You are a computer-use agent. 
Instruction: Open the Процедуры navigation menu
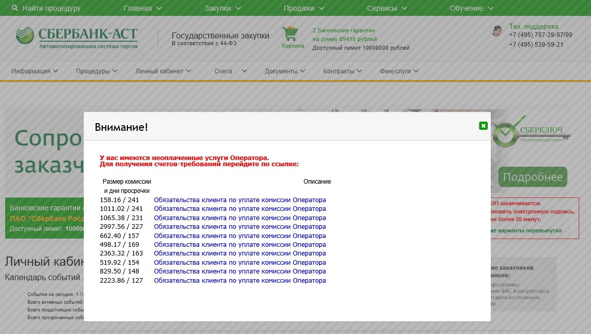[97, 71]
